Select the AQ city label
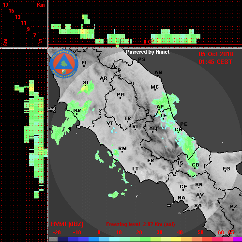 153,129
